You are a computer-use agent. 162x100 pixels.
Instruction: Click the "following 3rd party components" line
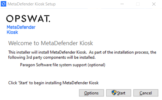click(x=52, y=57)
